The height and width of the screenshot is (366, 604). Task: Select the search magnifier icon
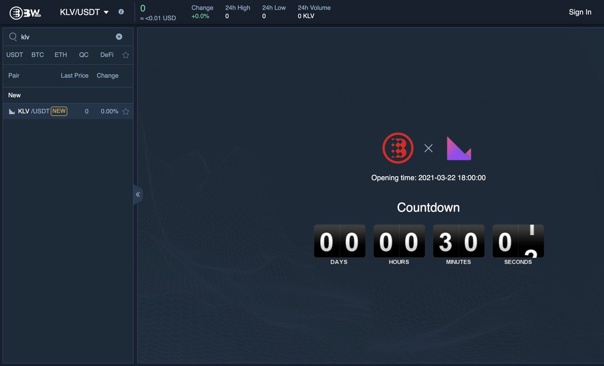13,37
